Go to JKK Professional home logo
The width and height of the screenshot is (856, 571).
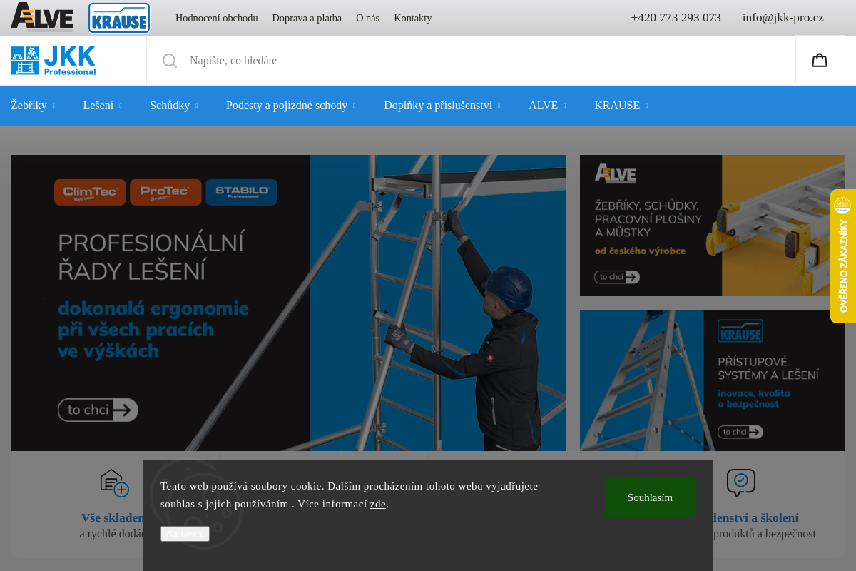tap(53, 61)
